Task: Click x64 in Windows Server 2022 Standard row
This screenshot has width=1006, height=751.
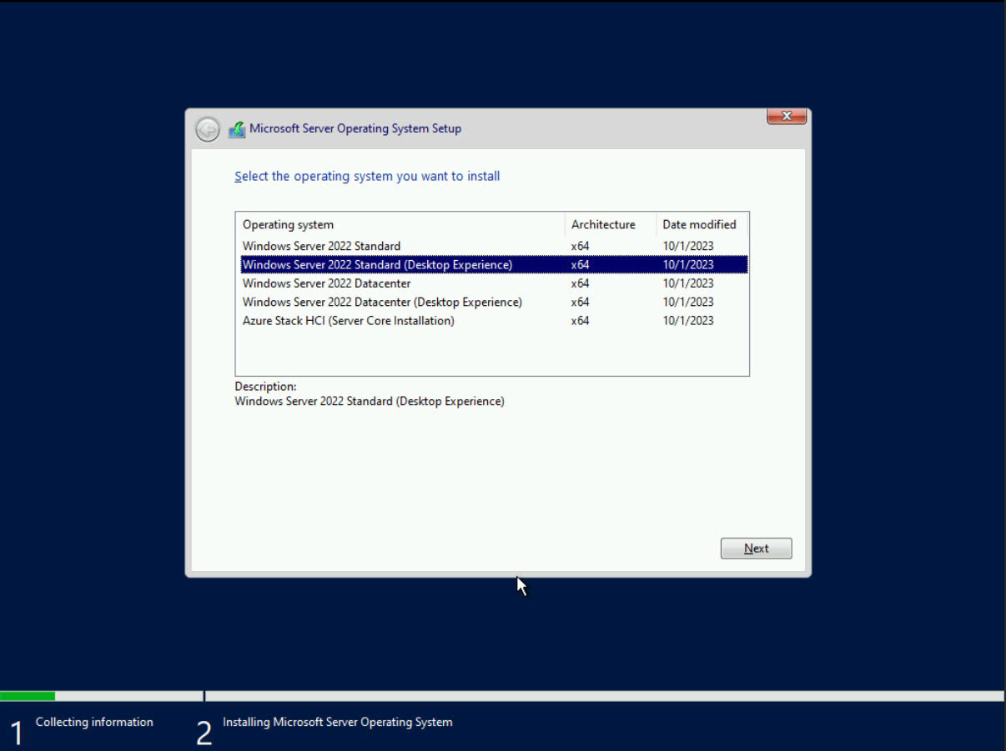Action: pyautogui.click(x=581, y=246)
